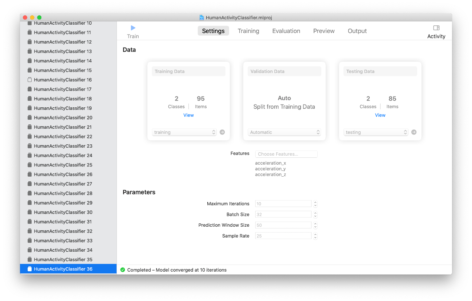Select HumanActivityClassifier 15 model source
472x301 pixels.
tap(68, 70)
